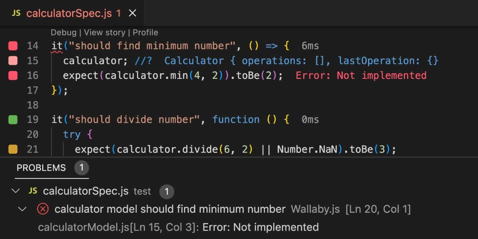The height and width of the screenshot is (239, 478).
Task: Open the Profile CodeLens action
Action: (x=145, y=32)
